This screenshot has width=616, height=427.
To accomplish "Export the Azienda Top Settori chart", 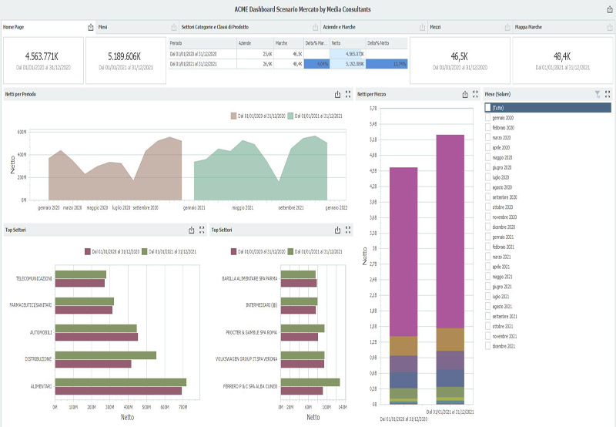I will (x=337, y=230).
